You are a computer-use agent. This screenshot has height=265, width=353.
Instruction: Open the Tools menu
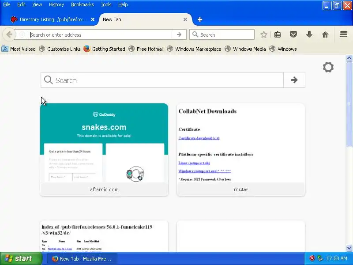click(x=106, y=4)
